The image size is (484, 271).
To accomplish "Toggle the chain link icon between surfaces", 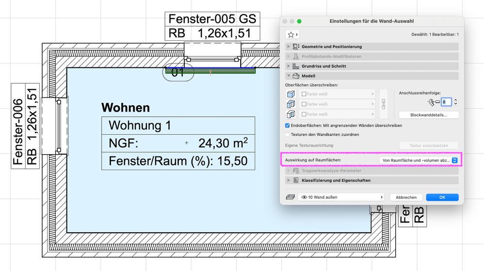I will click(x=384, y=104).
